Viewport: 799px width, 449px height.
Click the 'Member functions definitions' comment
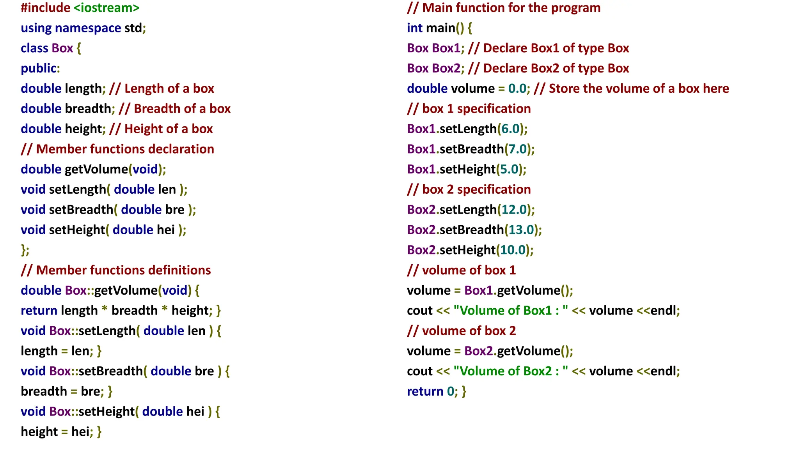[x=116, y=270]
